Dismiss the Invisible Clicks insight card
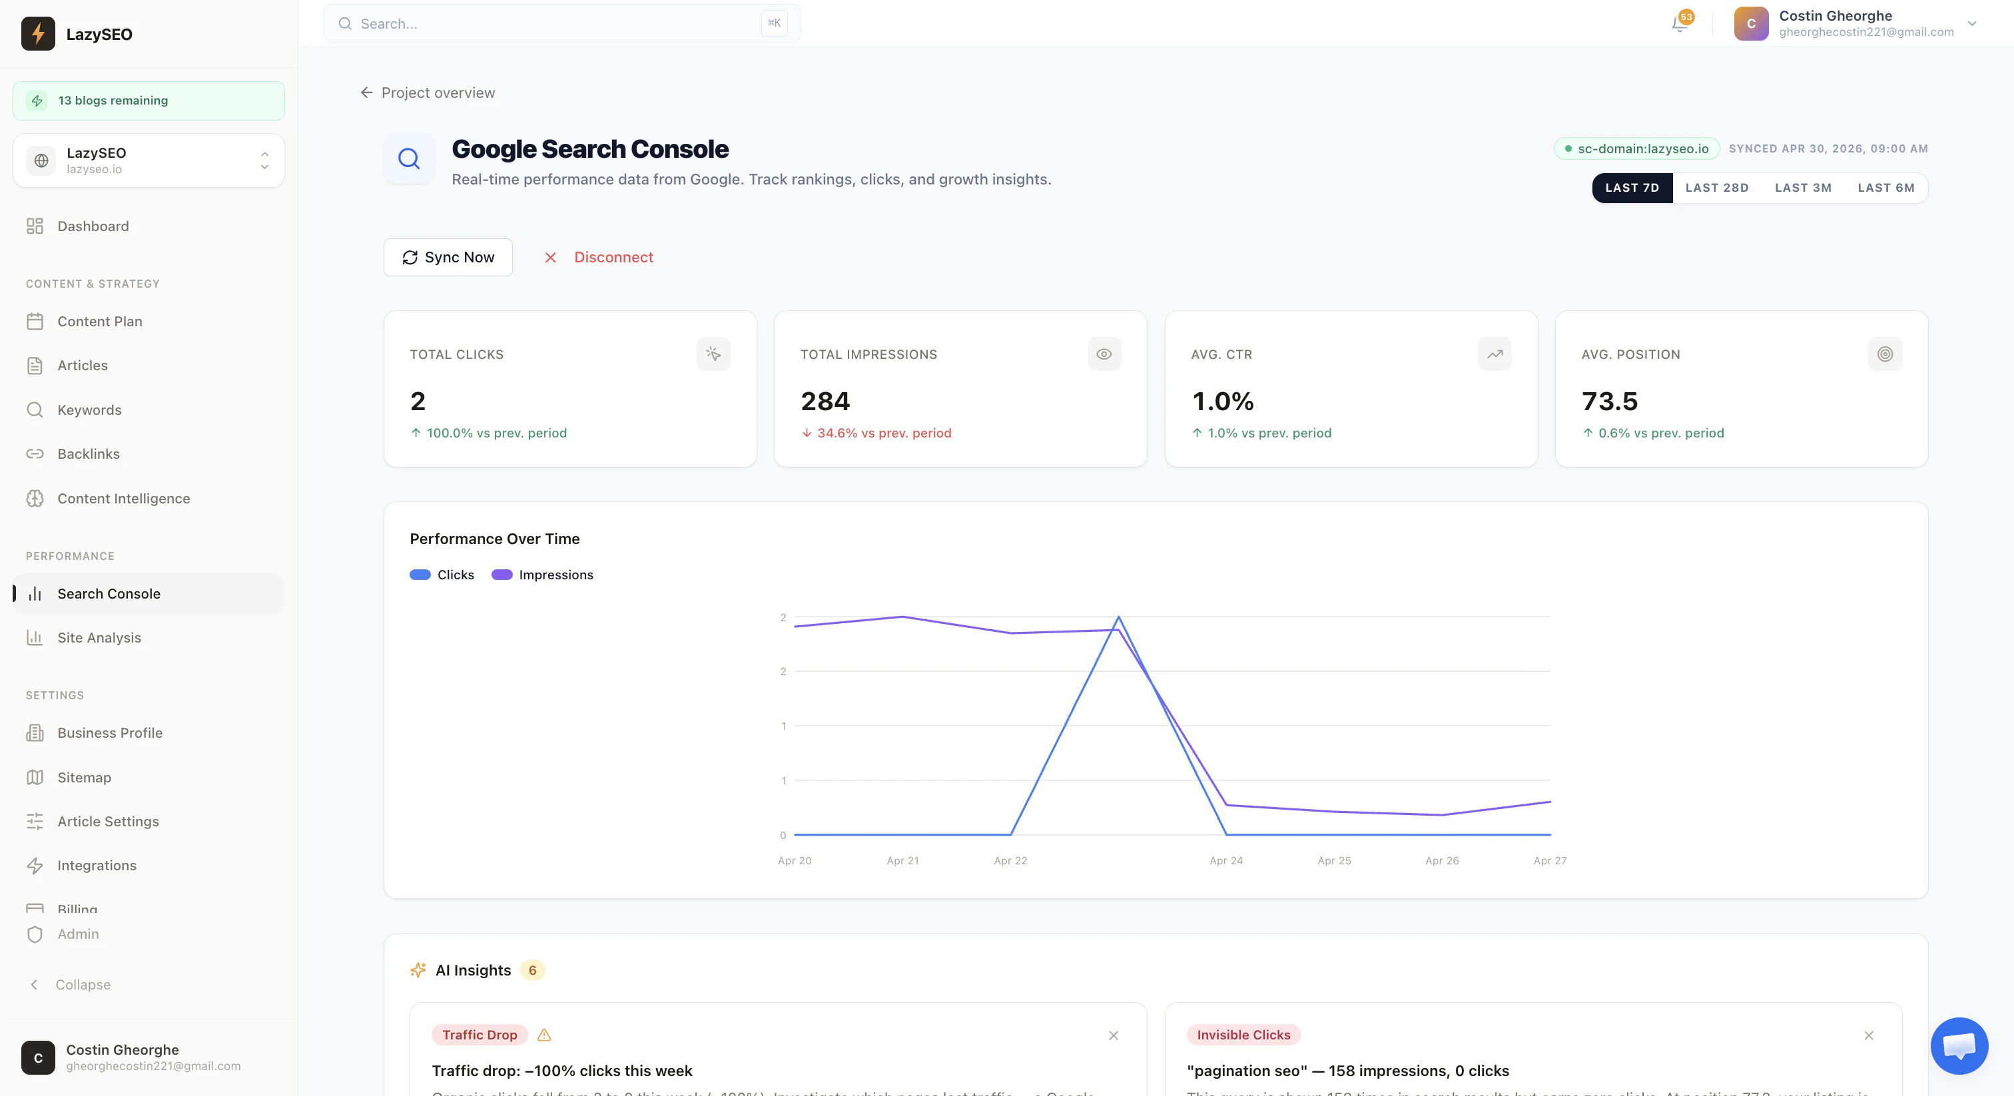 pos(1869,1035)
